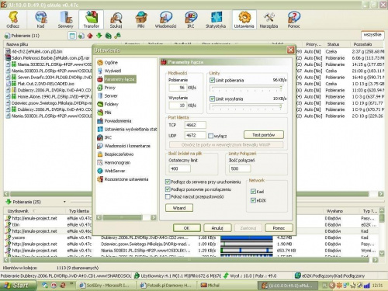
Task: Select Pliki in settings list
Action: pyautogui.click(x=108, y=113)
